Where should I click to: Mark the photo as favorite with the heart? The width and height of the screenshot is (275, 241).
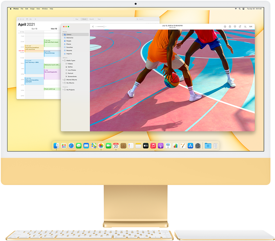pos(235,27)
